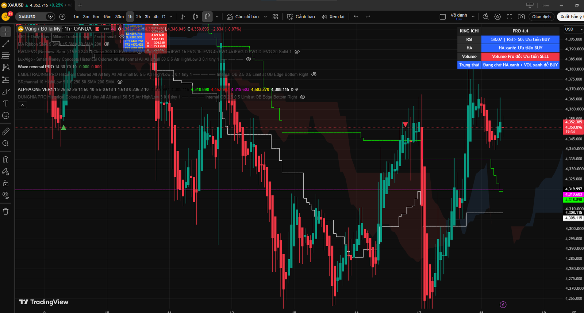Open the Cảnh báo alert button
584x313 pixels.
[301, 17]
